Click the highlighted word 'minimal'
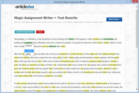The width and height of the screenshot is (139, 93). [25, 69]
